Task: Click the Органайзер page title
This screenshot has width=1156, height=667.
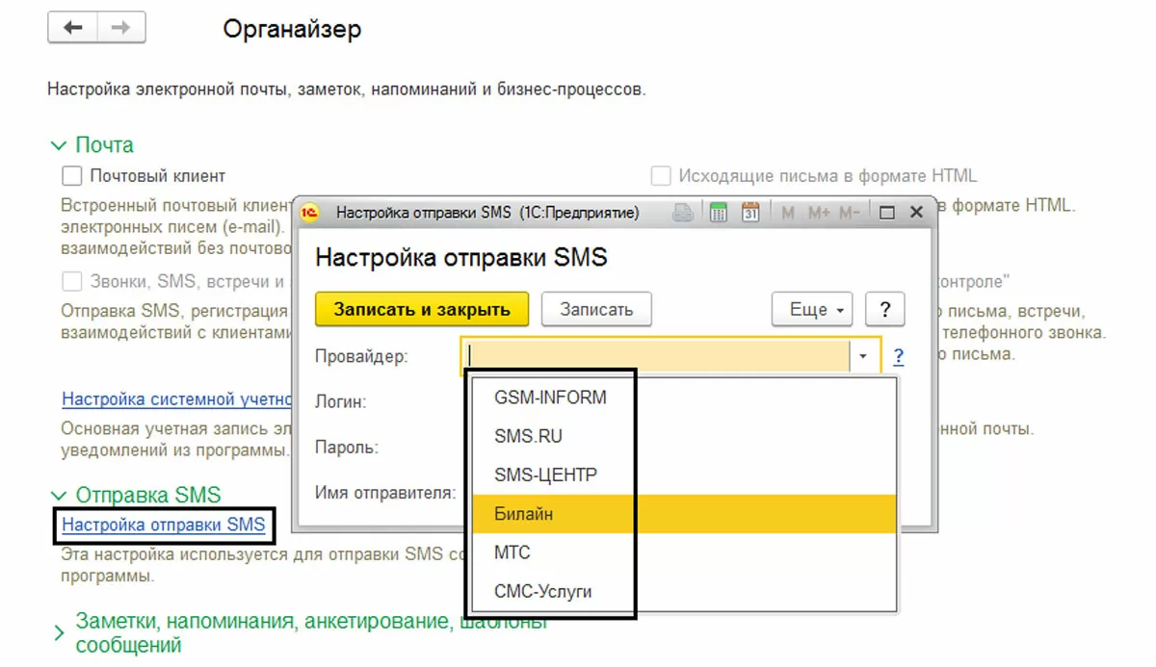Action: tap(293, 29)
